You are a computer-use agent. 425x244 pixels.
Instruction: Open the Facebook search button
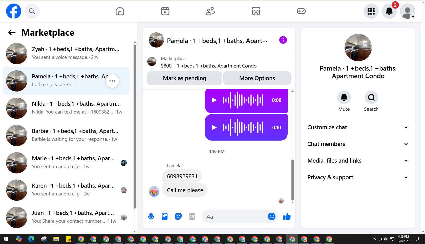tap(32, 11)
